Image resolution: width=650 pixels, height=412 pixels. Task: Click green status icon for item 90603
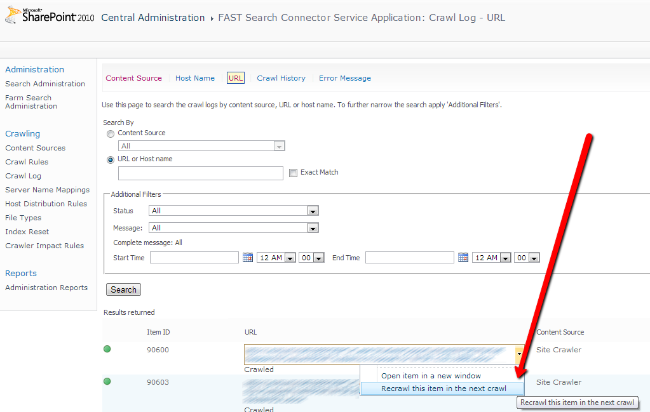(107, 382)
